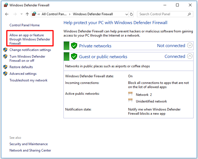The width and height of the screenshot is (198, 159).
Task: Click the Network 2 bench icon
Action: (x=130, y=94)
